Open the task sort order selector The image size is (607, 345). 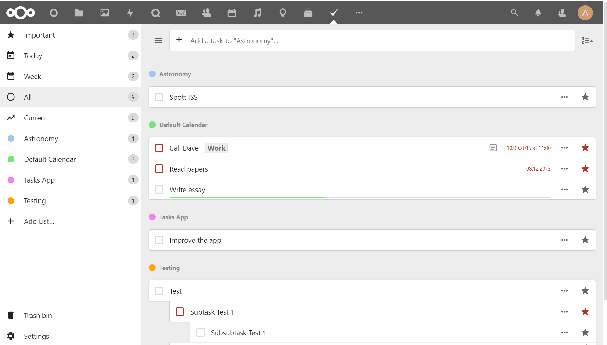587,40
